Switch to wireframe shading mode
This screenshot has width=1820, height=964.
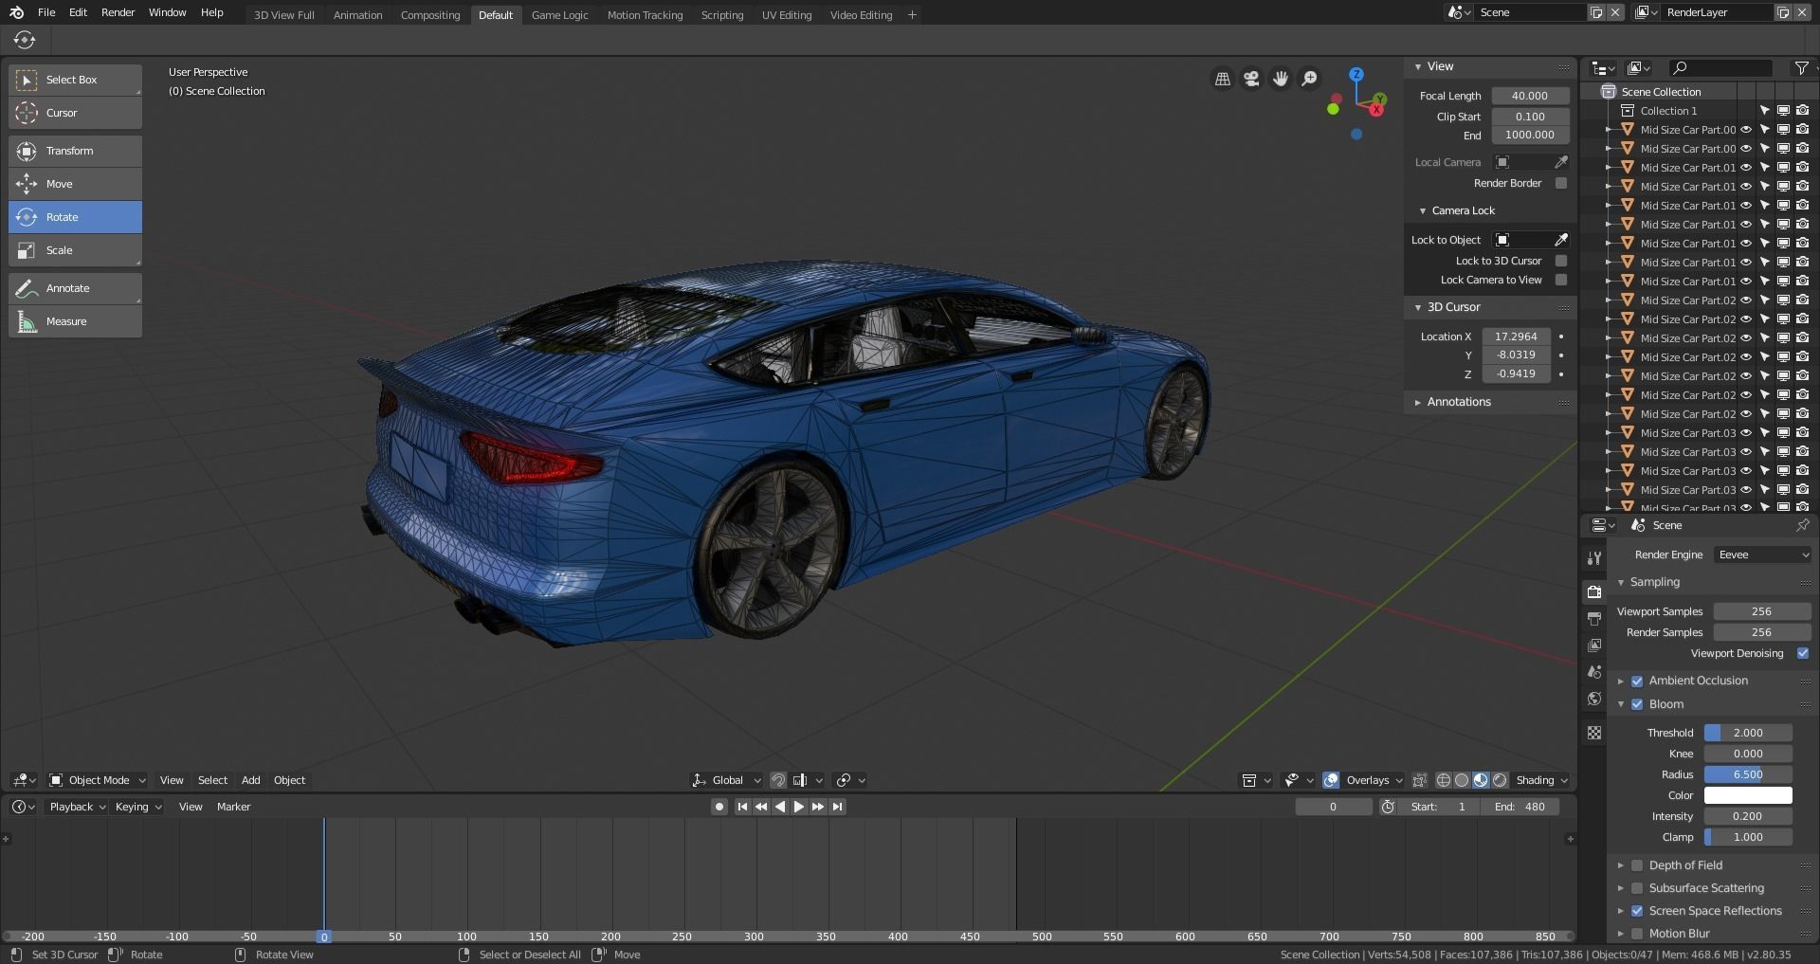pyautogui.click(x=1444, y=780)
